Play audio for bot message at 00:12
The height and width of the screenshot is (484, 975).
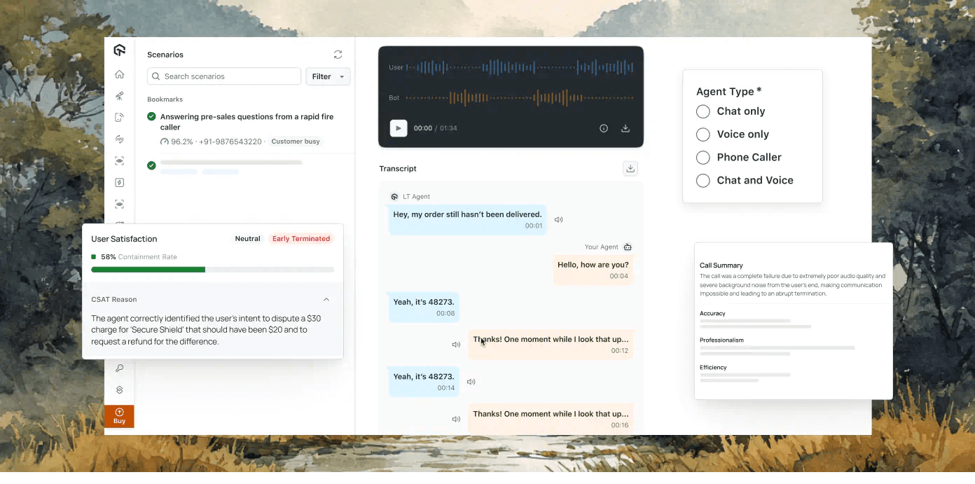tap(456, 345)
